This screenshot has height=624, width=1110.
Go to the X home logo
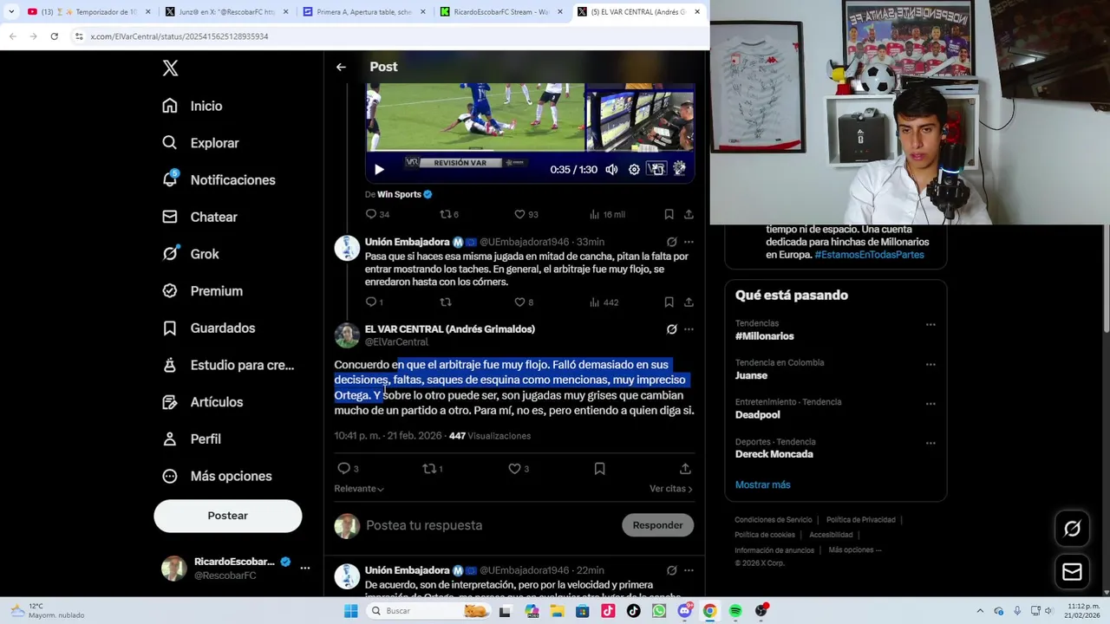[x=170, y=68]
